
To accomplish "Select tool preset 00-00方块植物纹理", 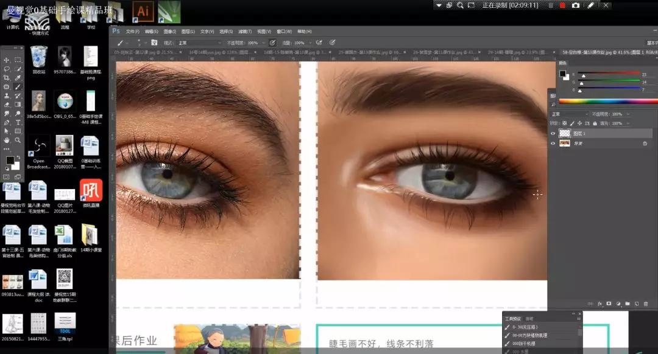I will tap(529, 335).
